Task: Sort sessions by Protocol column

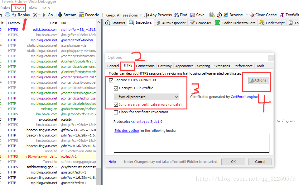Action: tap(14, 23)
